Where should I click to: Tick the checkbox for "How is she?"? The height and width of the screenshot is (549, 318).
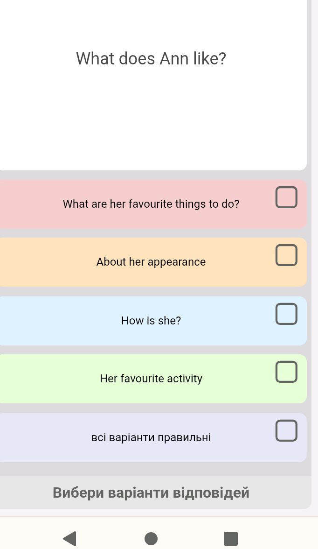[x=286, y=314]
